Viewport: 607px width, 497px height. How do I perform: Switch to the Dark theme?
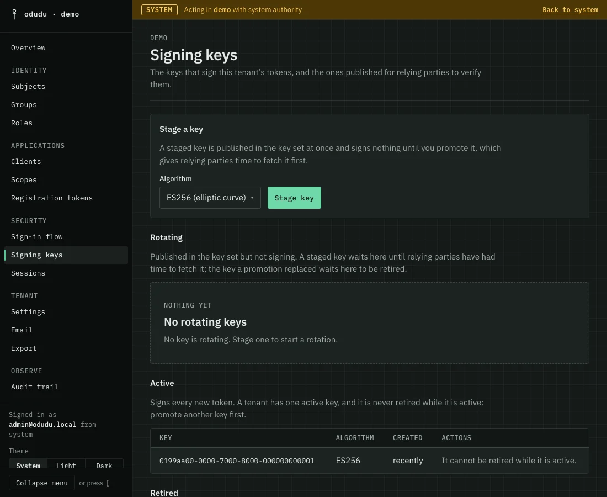click(104, 464)
